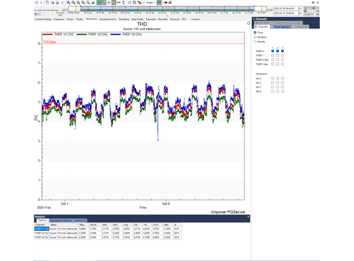Open the Custom tab
Image resolution: width=354 pixels, height=261 pixels.
(x=196, y=19)
